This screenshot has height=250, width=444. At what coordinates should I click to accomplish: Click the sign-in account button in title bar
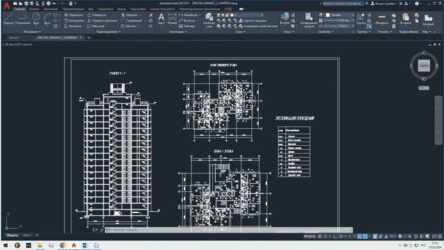(384, 3)
